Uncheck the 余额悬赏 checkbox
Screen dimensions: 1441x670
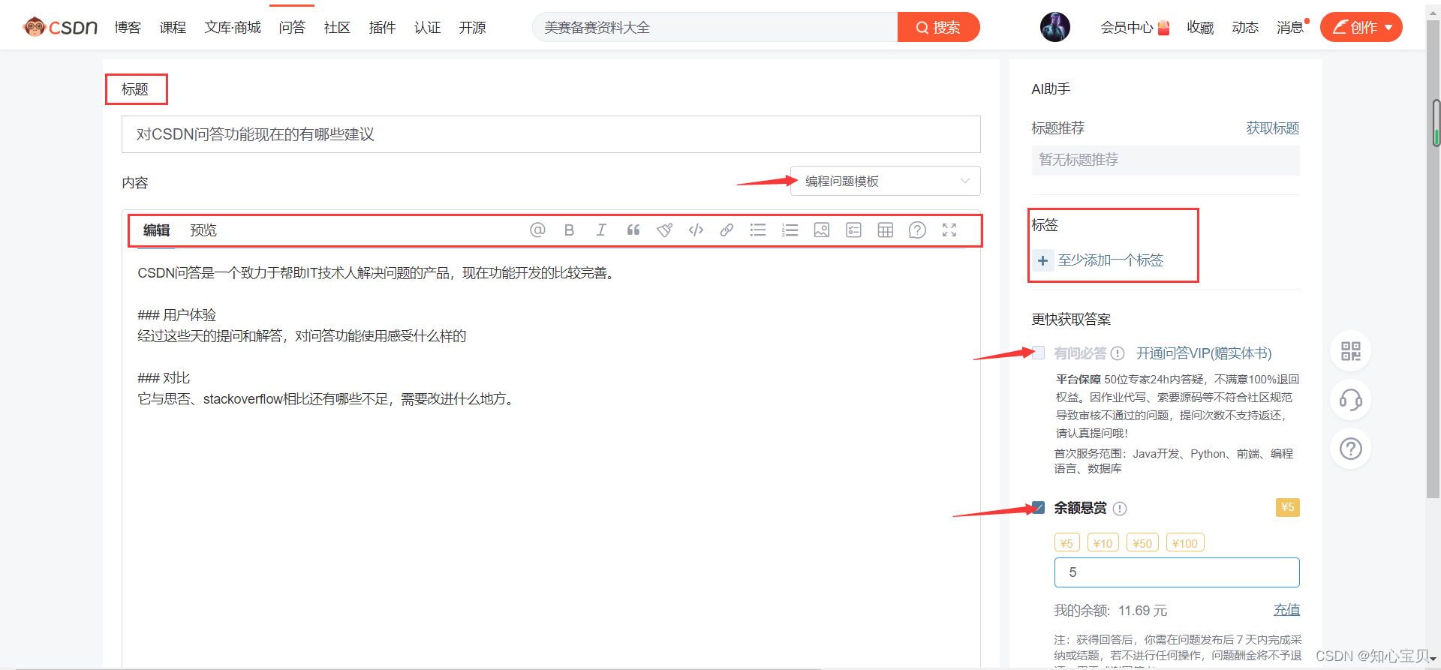(x=1038, y=508)
